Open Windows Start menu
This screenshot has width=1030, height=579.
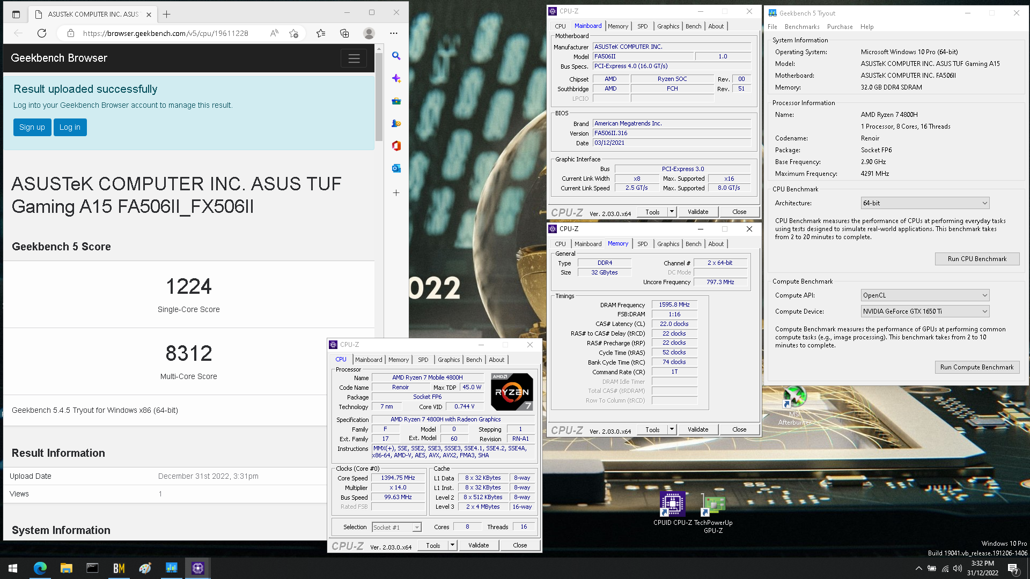pos(13,568)
